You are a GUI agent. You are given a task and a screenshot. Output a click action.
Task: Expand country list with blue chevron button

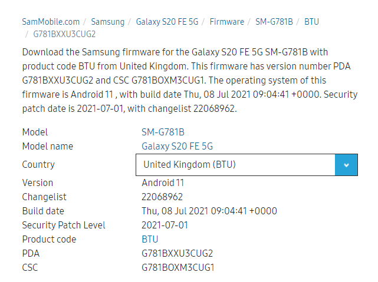tap(346, 165)
